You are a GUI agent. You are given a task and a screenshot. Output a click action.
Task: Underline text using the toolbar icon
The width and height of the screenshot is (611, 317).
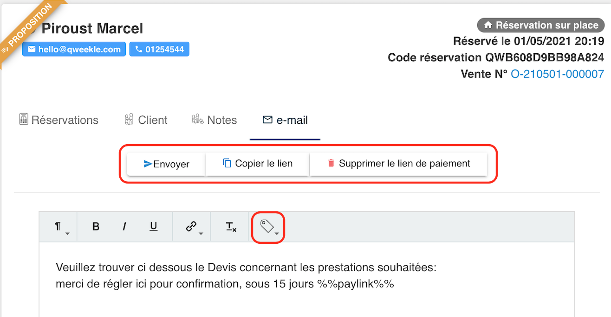(153, 227)
